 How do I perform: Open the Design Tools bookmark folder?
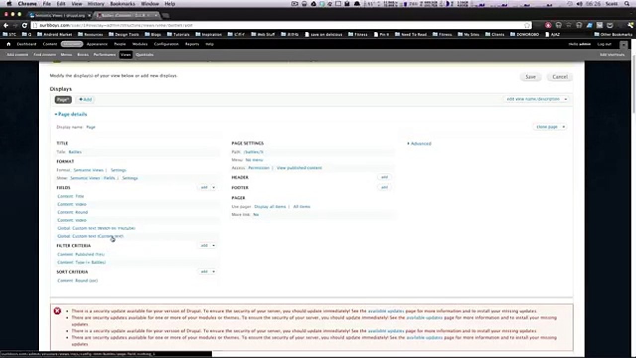123,34
